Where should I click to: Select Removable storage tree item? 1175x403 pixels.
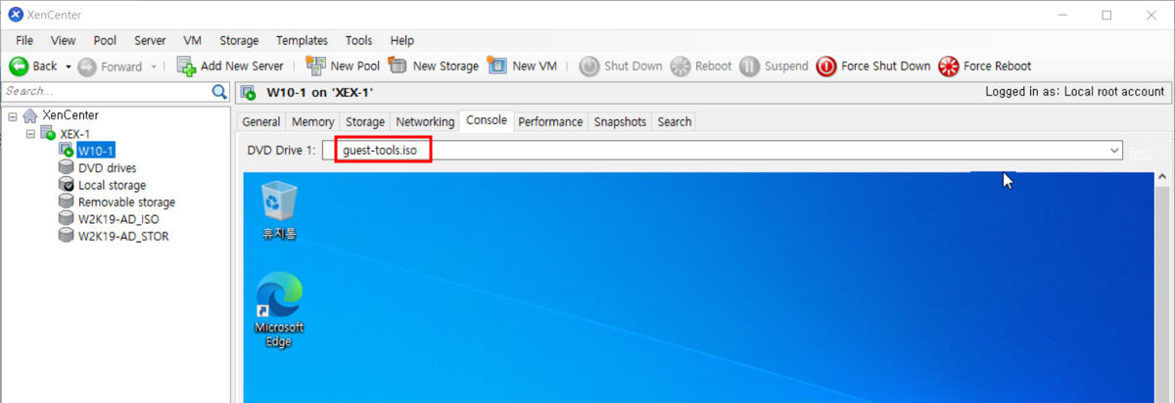pos(127,202)
